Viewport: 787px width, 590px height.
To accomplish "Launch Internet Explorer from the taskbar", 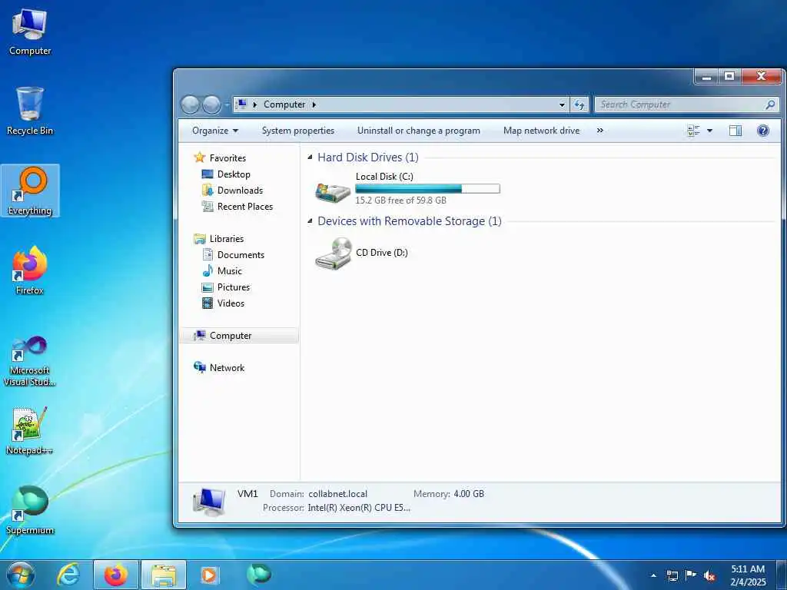I will click(68, 575).
